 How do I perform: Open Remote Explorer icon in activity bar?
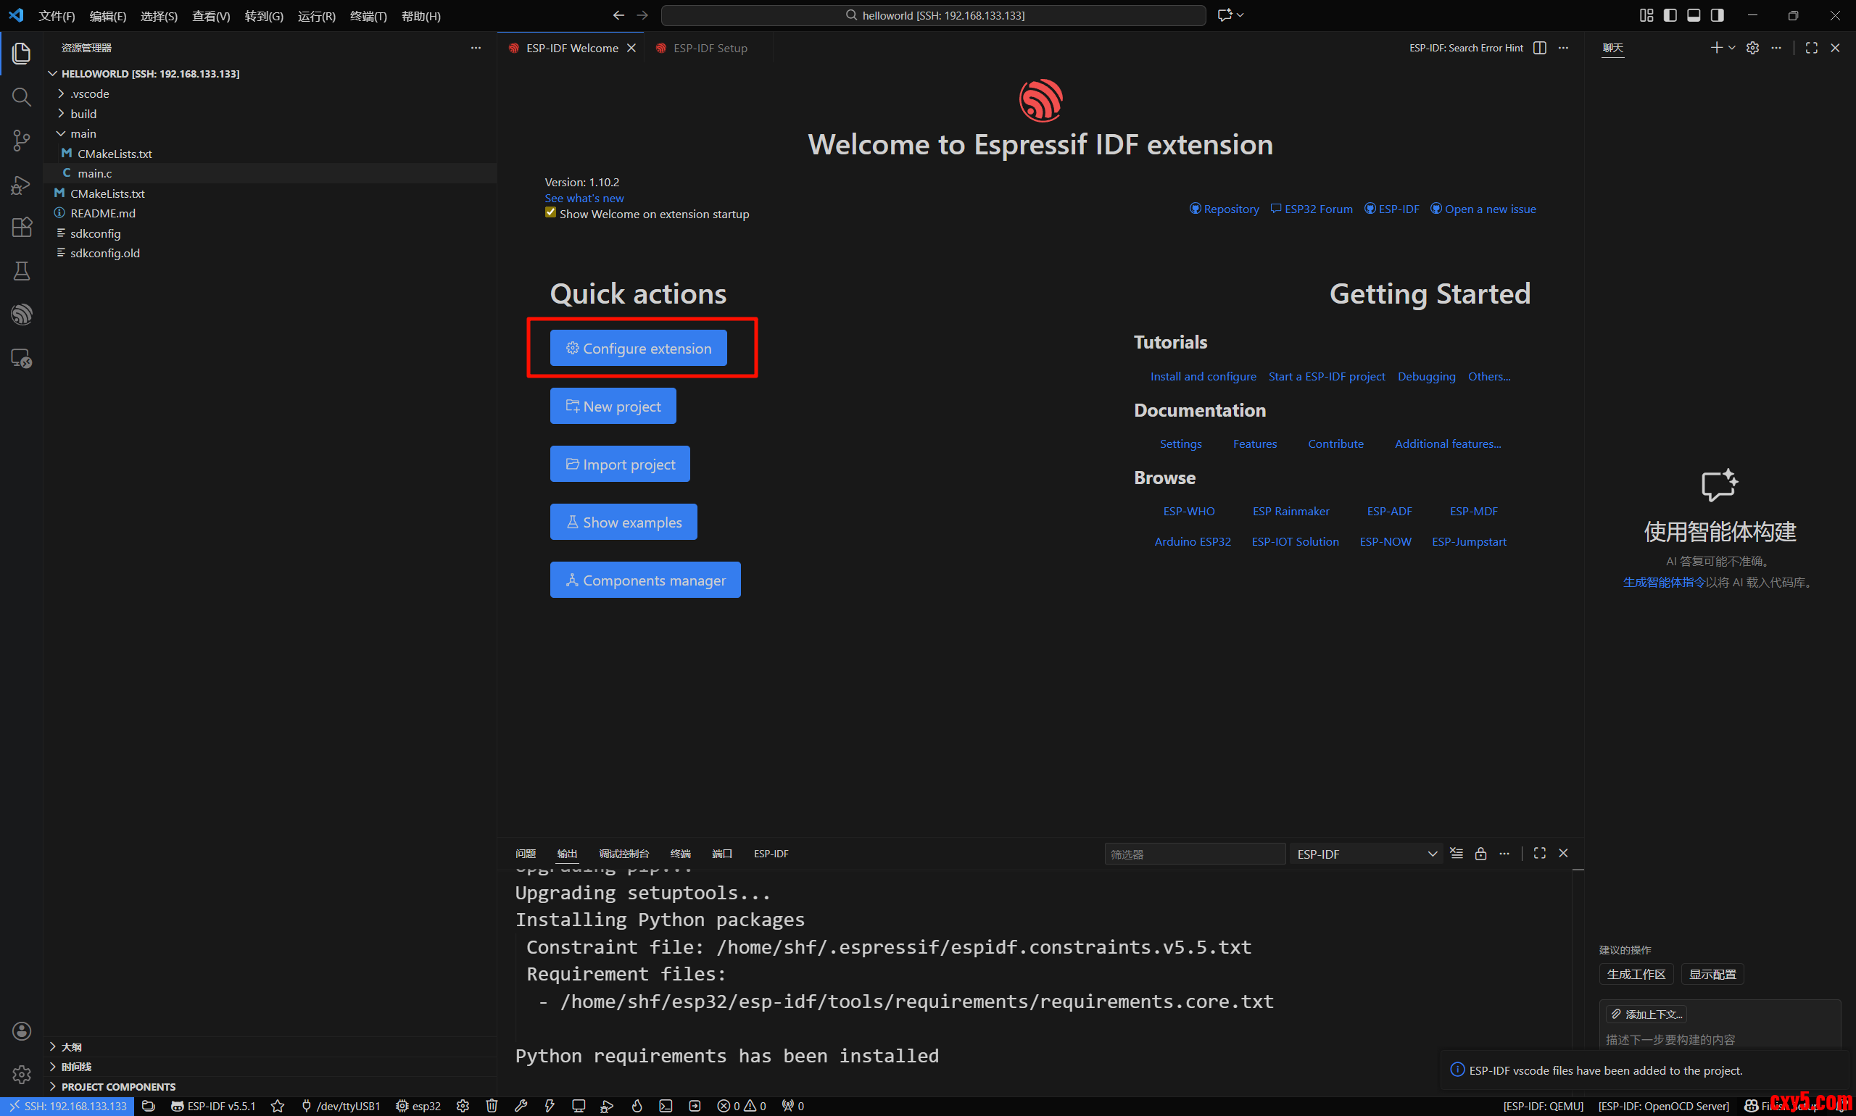pyautogui.click(x=21, y=358)
